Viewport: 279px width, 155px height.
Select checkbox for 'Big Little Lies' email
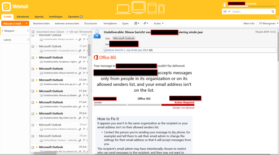(33, 114)
